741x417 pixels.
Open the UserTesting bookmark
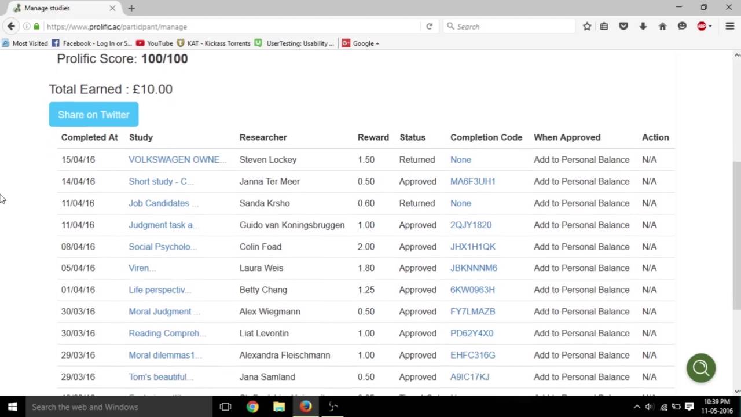point(294,43)
